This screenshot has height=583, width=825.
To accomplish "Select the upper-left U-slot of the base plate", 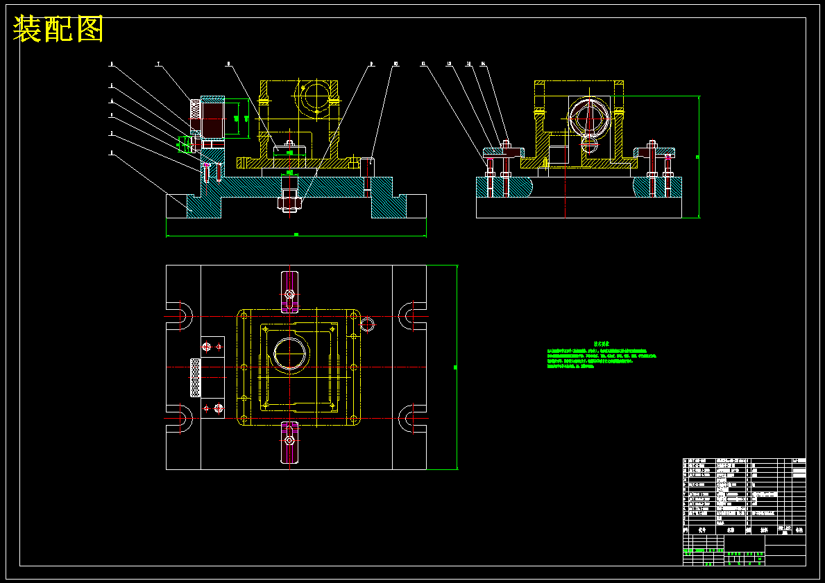I will click(x=180, y=316).
